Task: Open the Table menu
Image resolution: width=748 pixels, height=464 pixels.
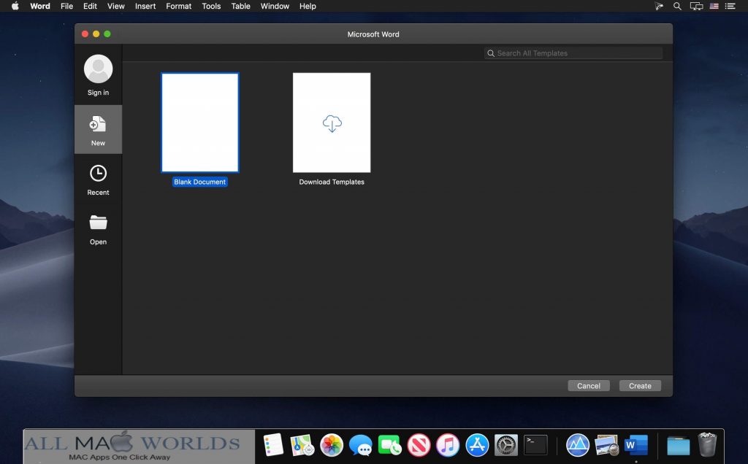Action: (x=241, y=6)
